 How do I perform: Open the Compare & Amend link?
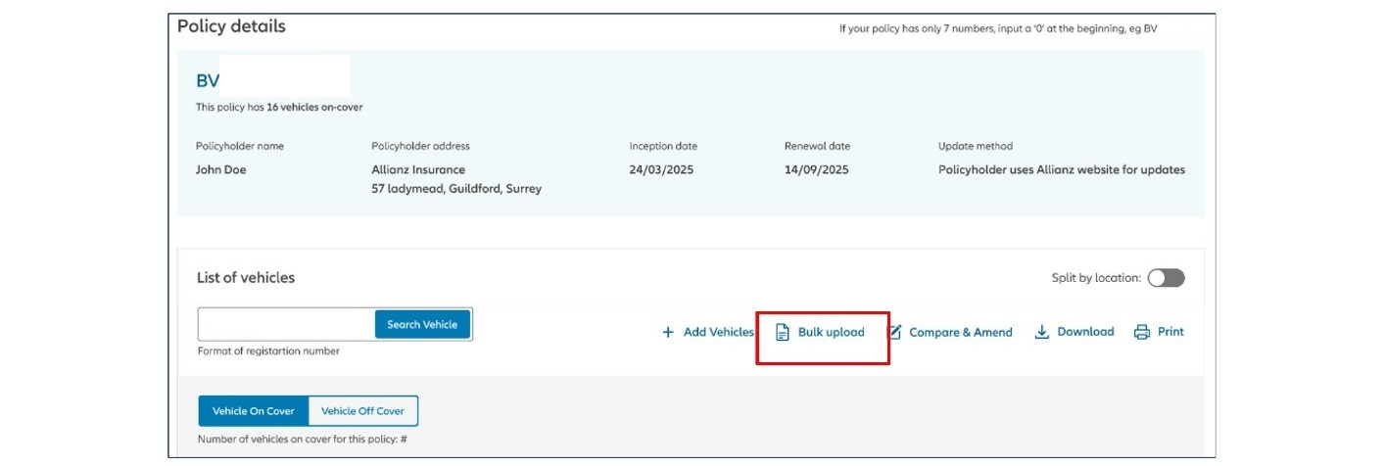pos(960,332)
